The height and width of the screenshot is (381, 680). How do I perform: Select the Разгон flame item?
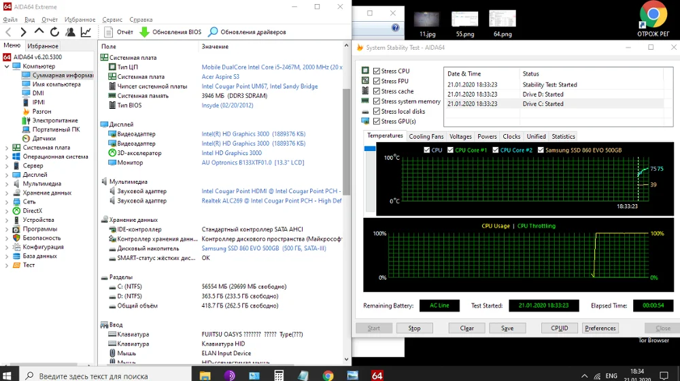pyautogui.click(x=41, y=111)
